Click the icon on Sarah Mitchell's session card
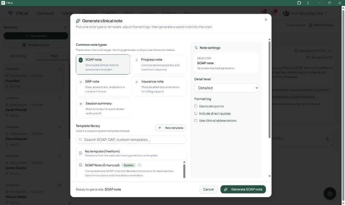 59,98
